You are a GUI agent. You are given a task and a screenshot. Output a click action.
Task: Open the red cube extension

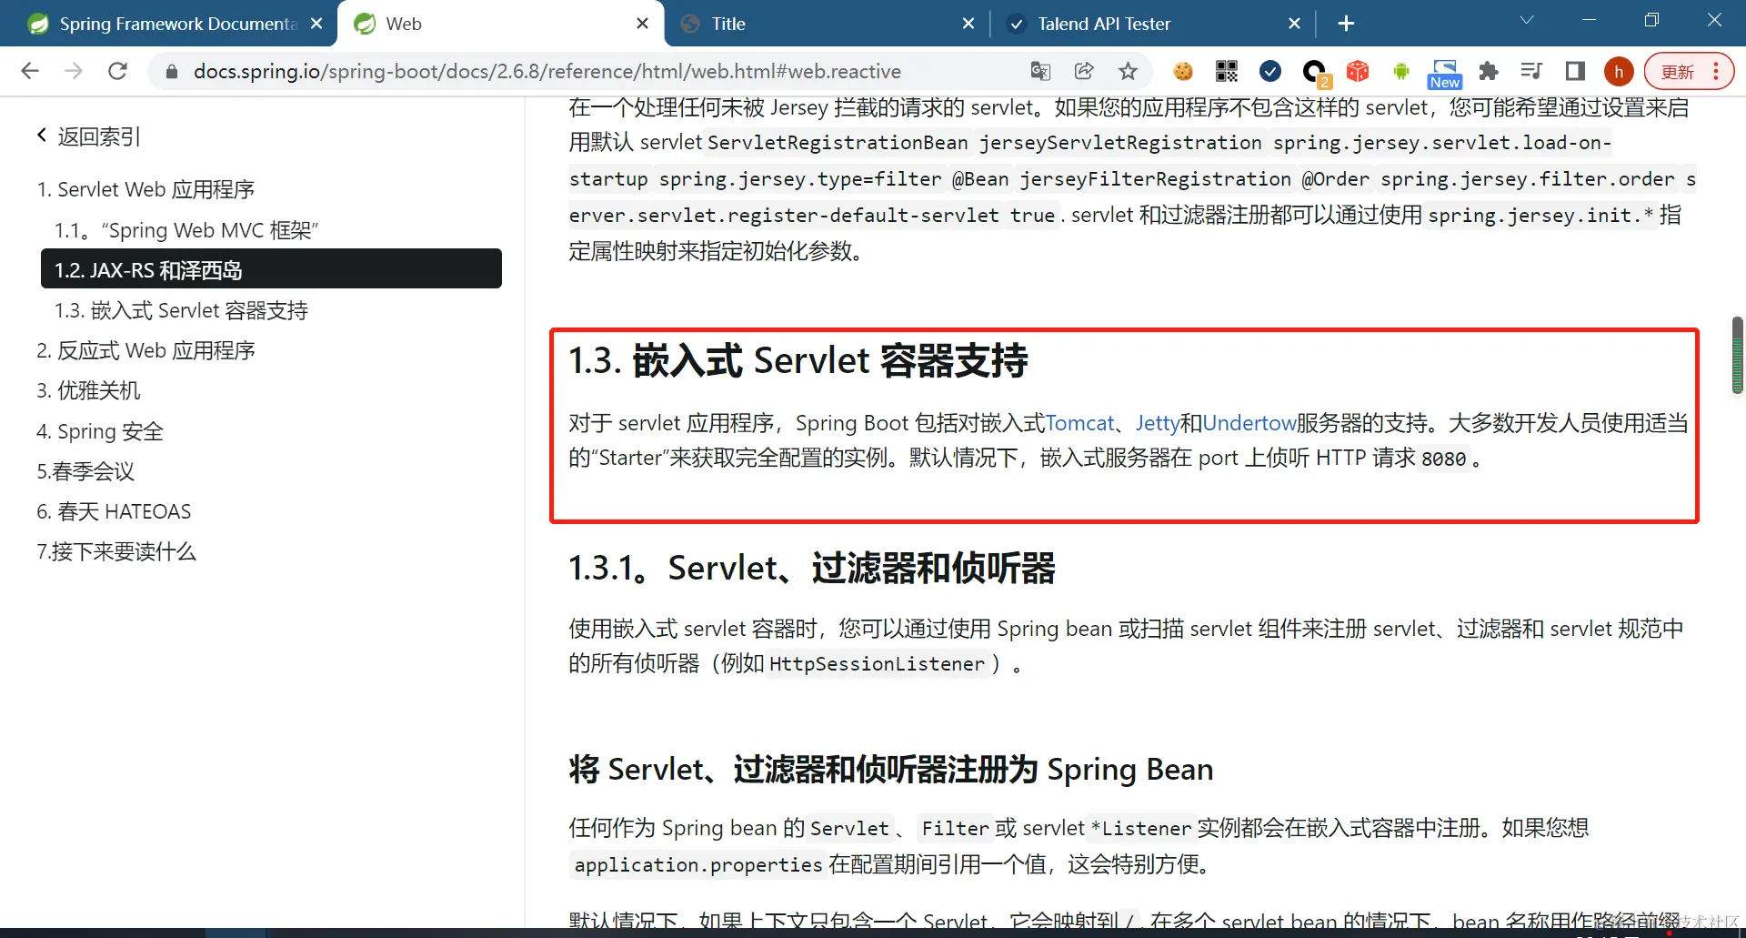(1358, 71)
